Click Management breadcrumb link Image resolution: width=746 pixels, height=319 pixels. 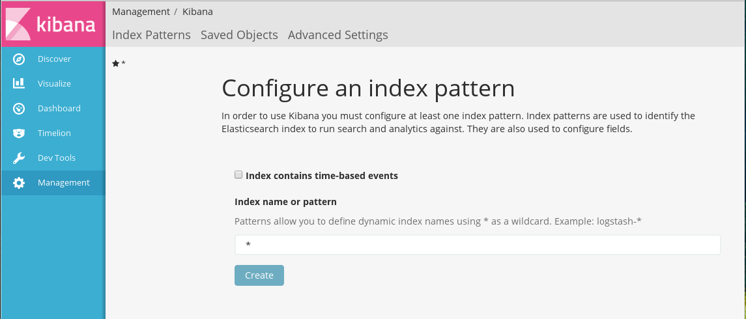pyautogui.click(x=141, y=12)
